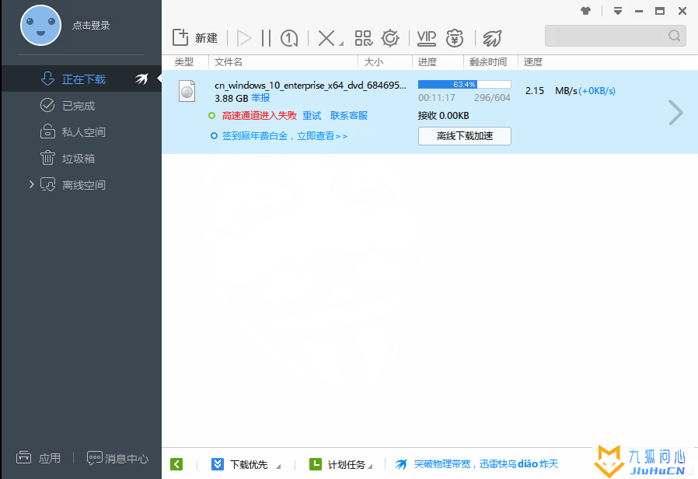Open delete options dropdown arrow beside X
The image size is (698, 479).
(341, 44)
